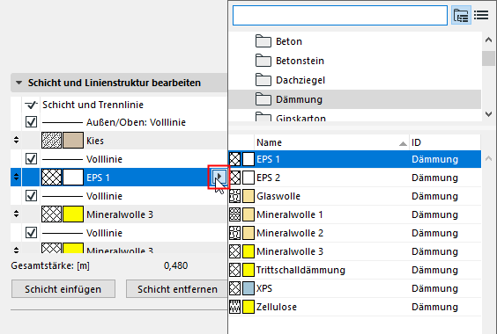Image resolution: width=497 pixels, height=334 pixels.
Task: Click Glaswolle hatch pattern icon
Action: (235, 196)
